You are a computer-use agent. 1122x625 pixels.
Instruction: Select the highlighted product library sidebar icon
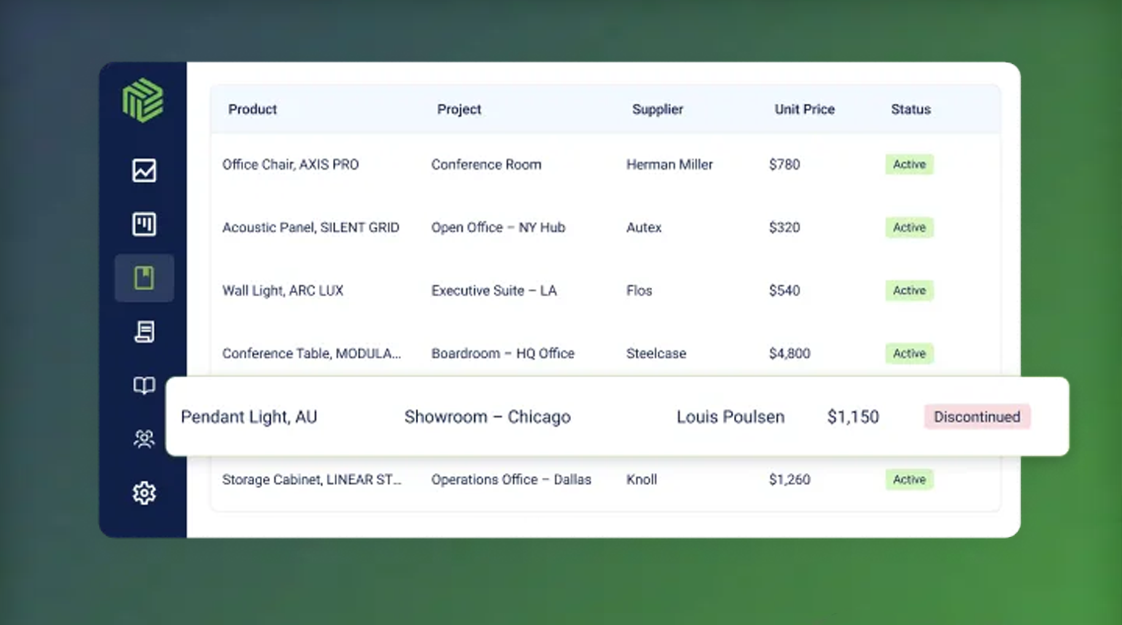(x=144, y=278)
